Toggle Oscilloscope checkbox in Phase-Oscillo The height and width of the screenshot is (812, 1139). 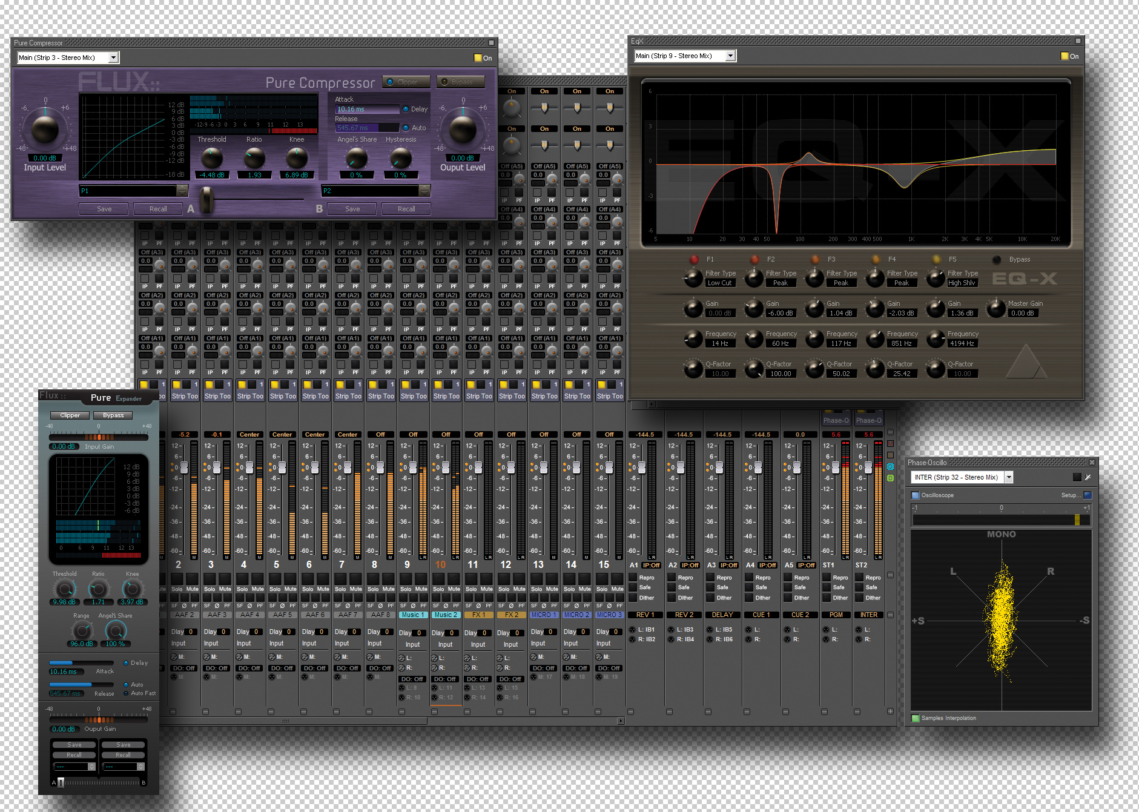[916, 495]
